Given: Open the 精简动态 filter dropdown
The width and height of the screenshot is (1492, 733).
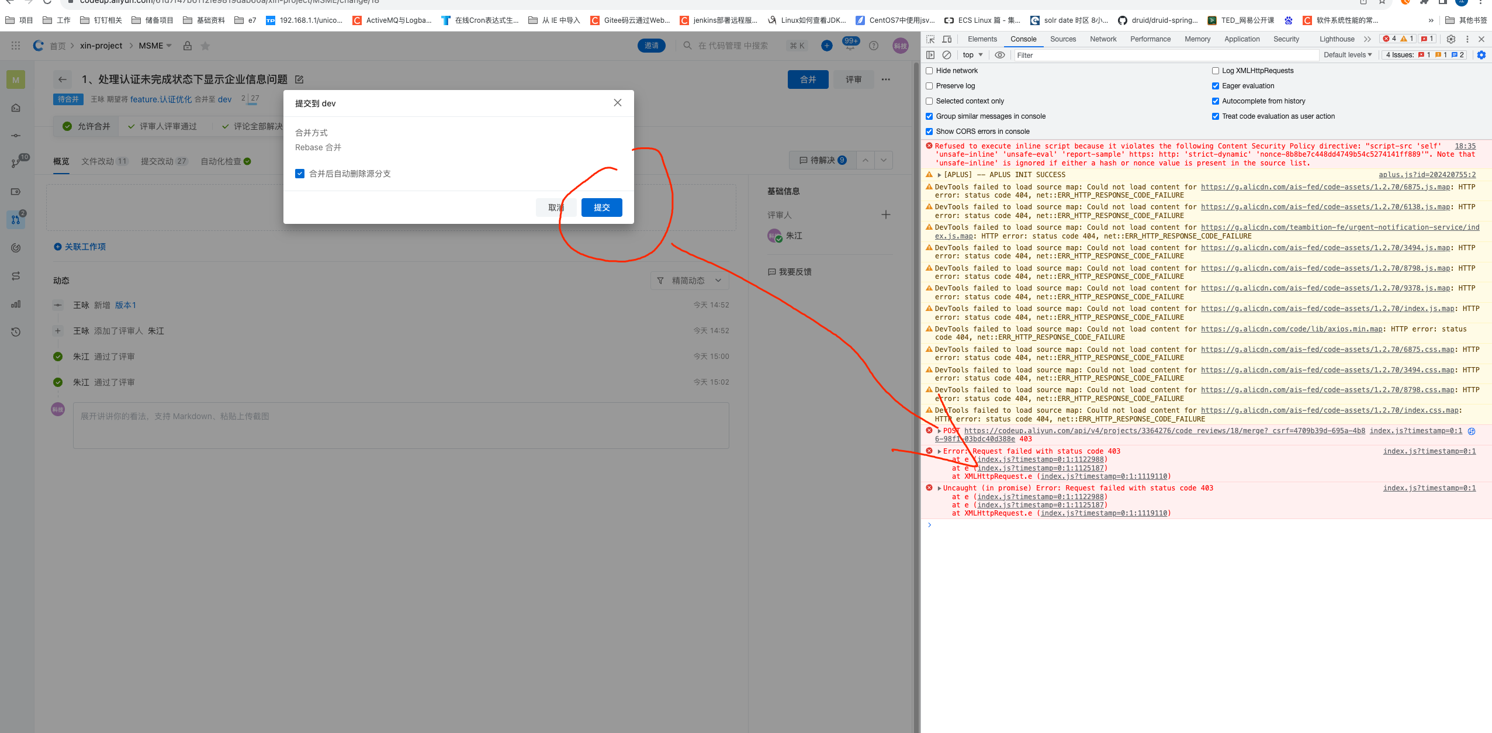Looking at the screenshot, I should click(x=690, y=281).
